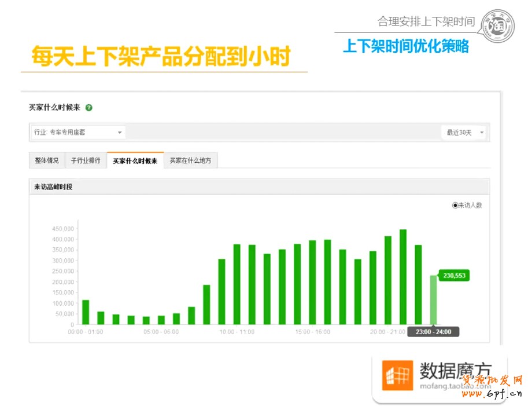
Task: Open the 子行业排行 tab
Action: click(x=86, y=160)
